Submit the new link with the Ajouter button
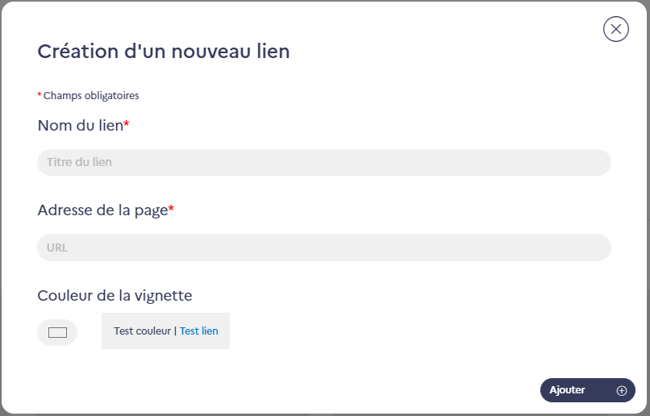This screenshot has height=416, width=650. coord(587,390)
